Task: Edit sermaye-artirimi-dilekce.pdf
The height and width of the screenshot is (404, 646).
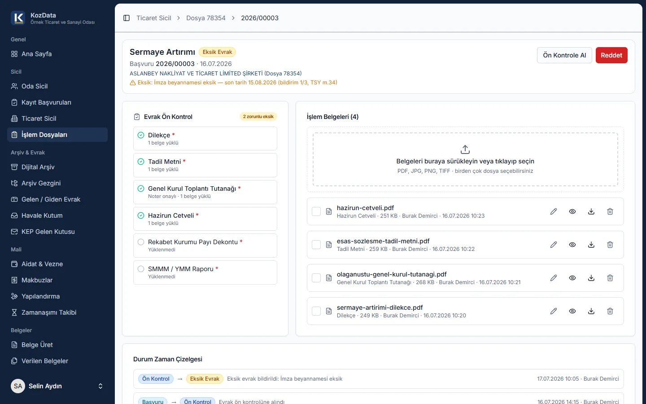Action: click(x=554, y=311)
